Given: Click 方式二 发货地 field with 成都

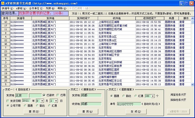Looking at the screenshot, I should pyautogui.click(x=91, y=95).
